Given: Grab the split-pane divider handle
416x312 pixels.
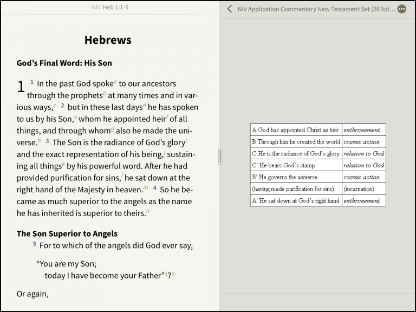Looking at the screenshot, I should tap(220, 156).
